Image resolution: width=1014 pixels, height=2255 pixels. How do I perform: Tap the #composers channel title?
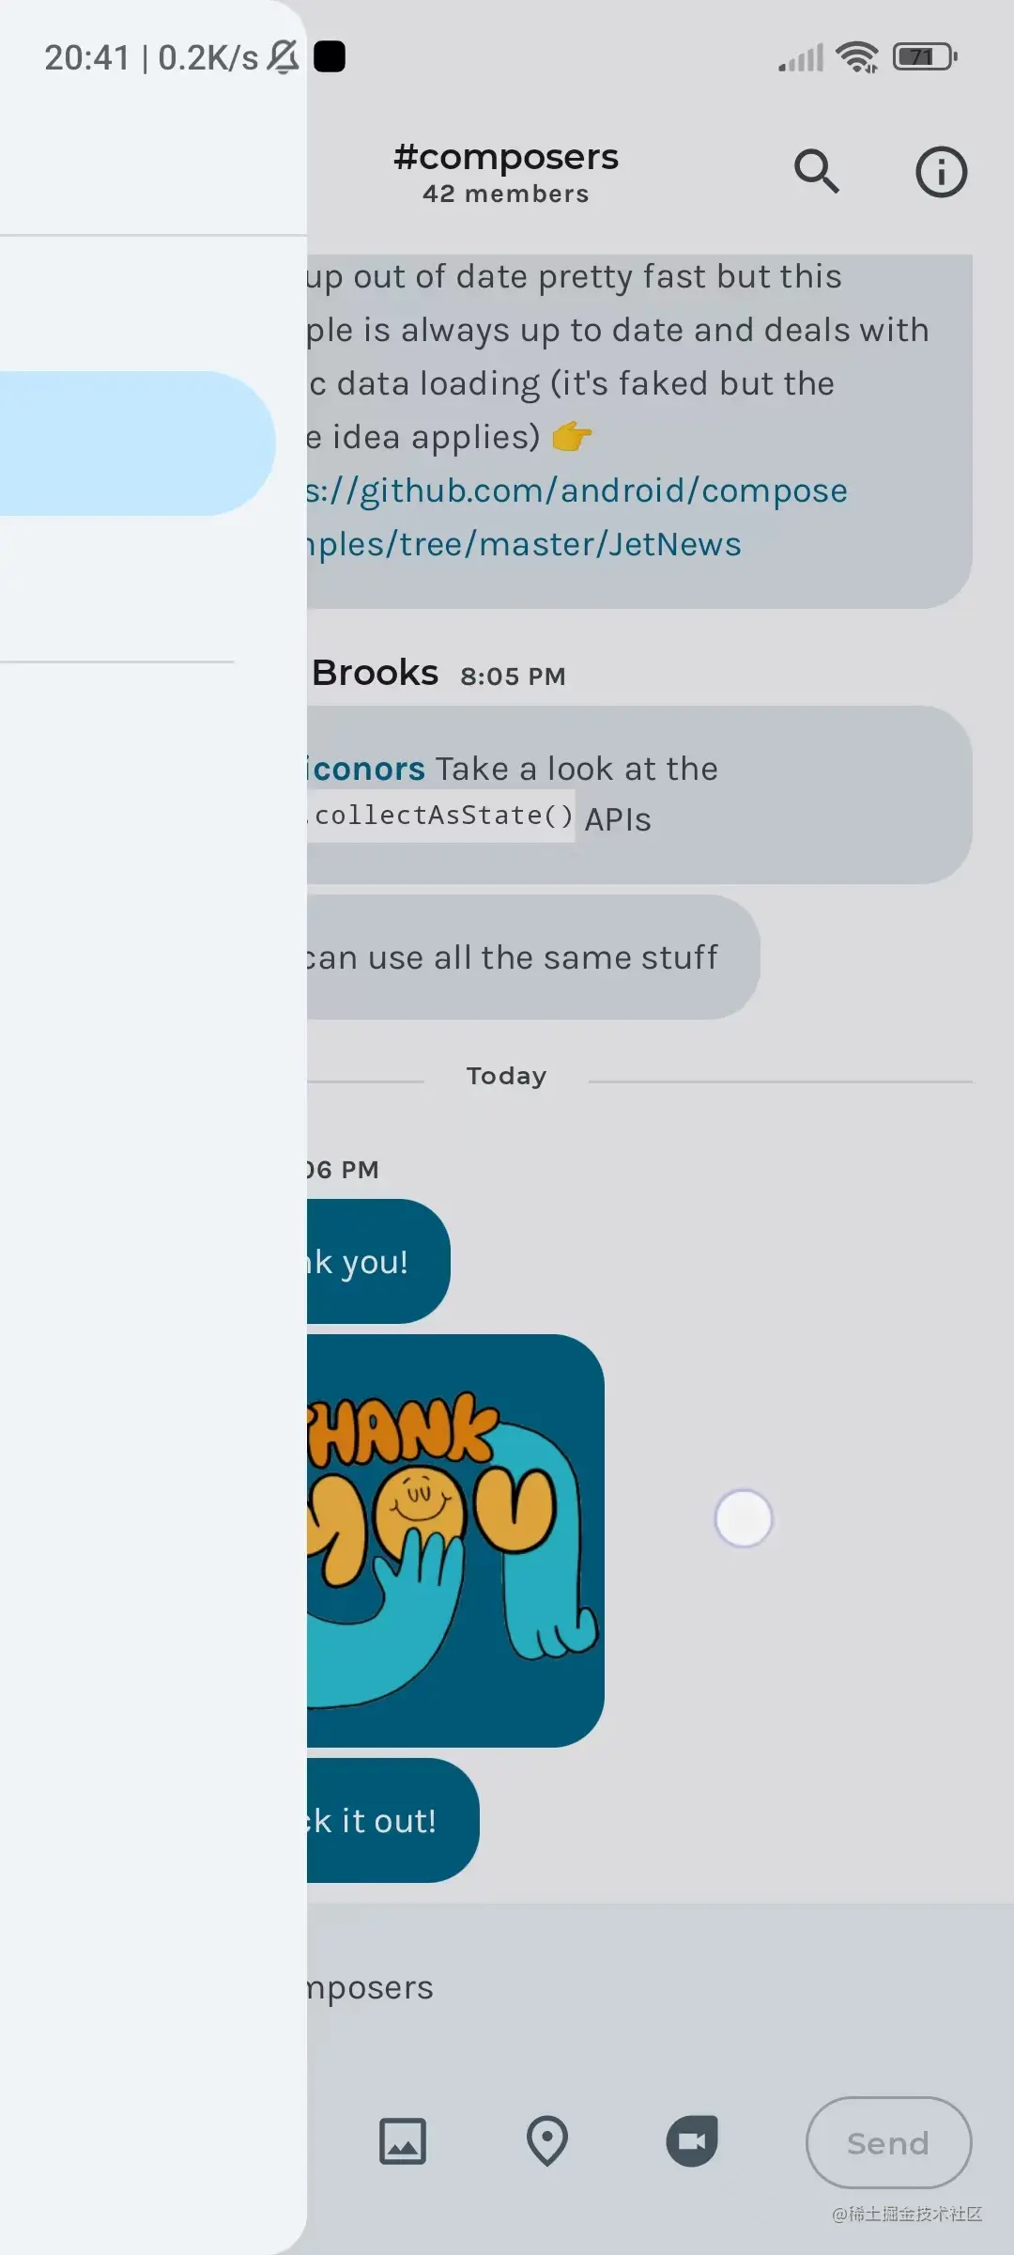(x=506, y=157)
